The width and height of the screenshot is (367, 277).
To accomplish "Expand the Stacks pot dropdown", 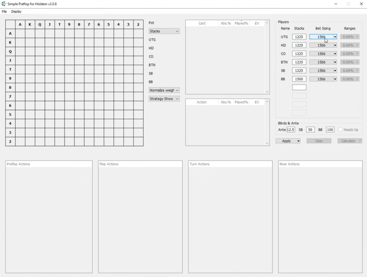I will click(164, 31).
